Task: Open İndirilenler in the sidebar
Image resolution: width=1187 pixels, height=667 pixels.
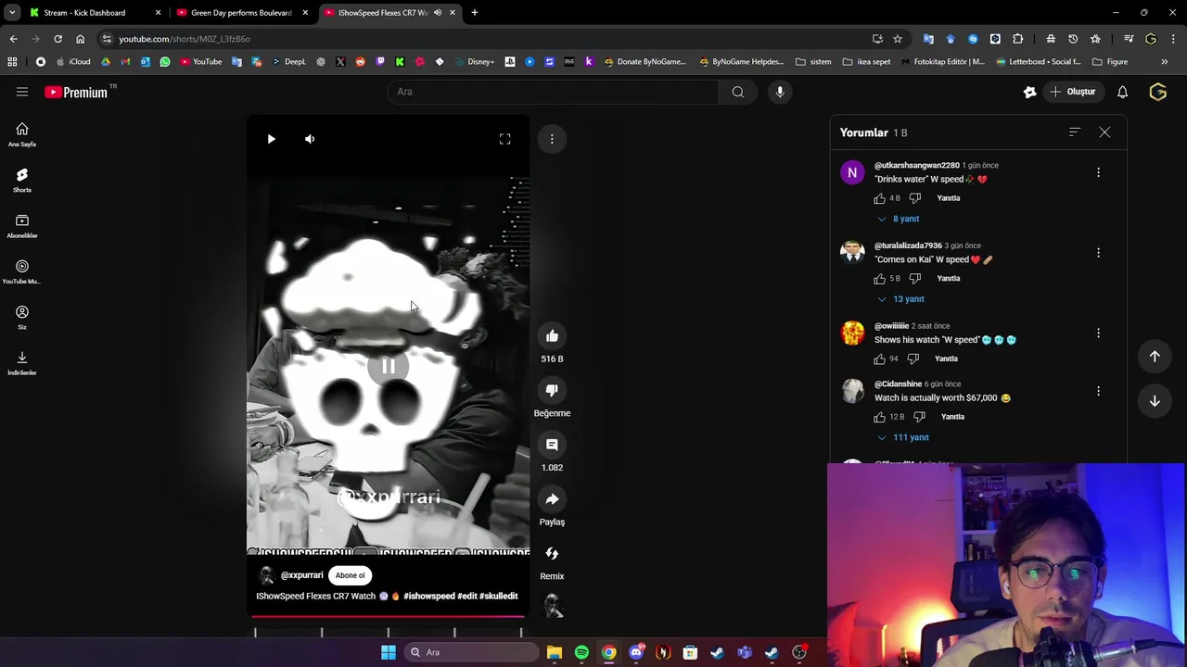Action: click(x=22, y=363)
